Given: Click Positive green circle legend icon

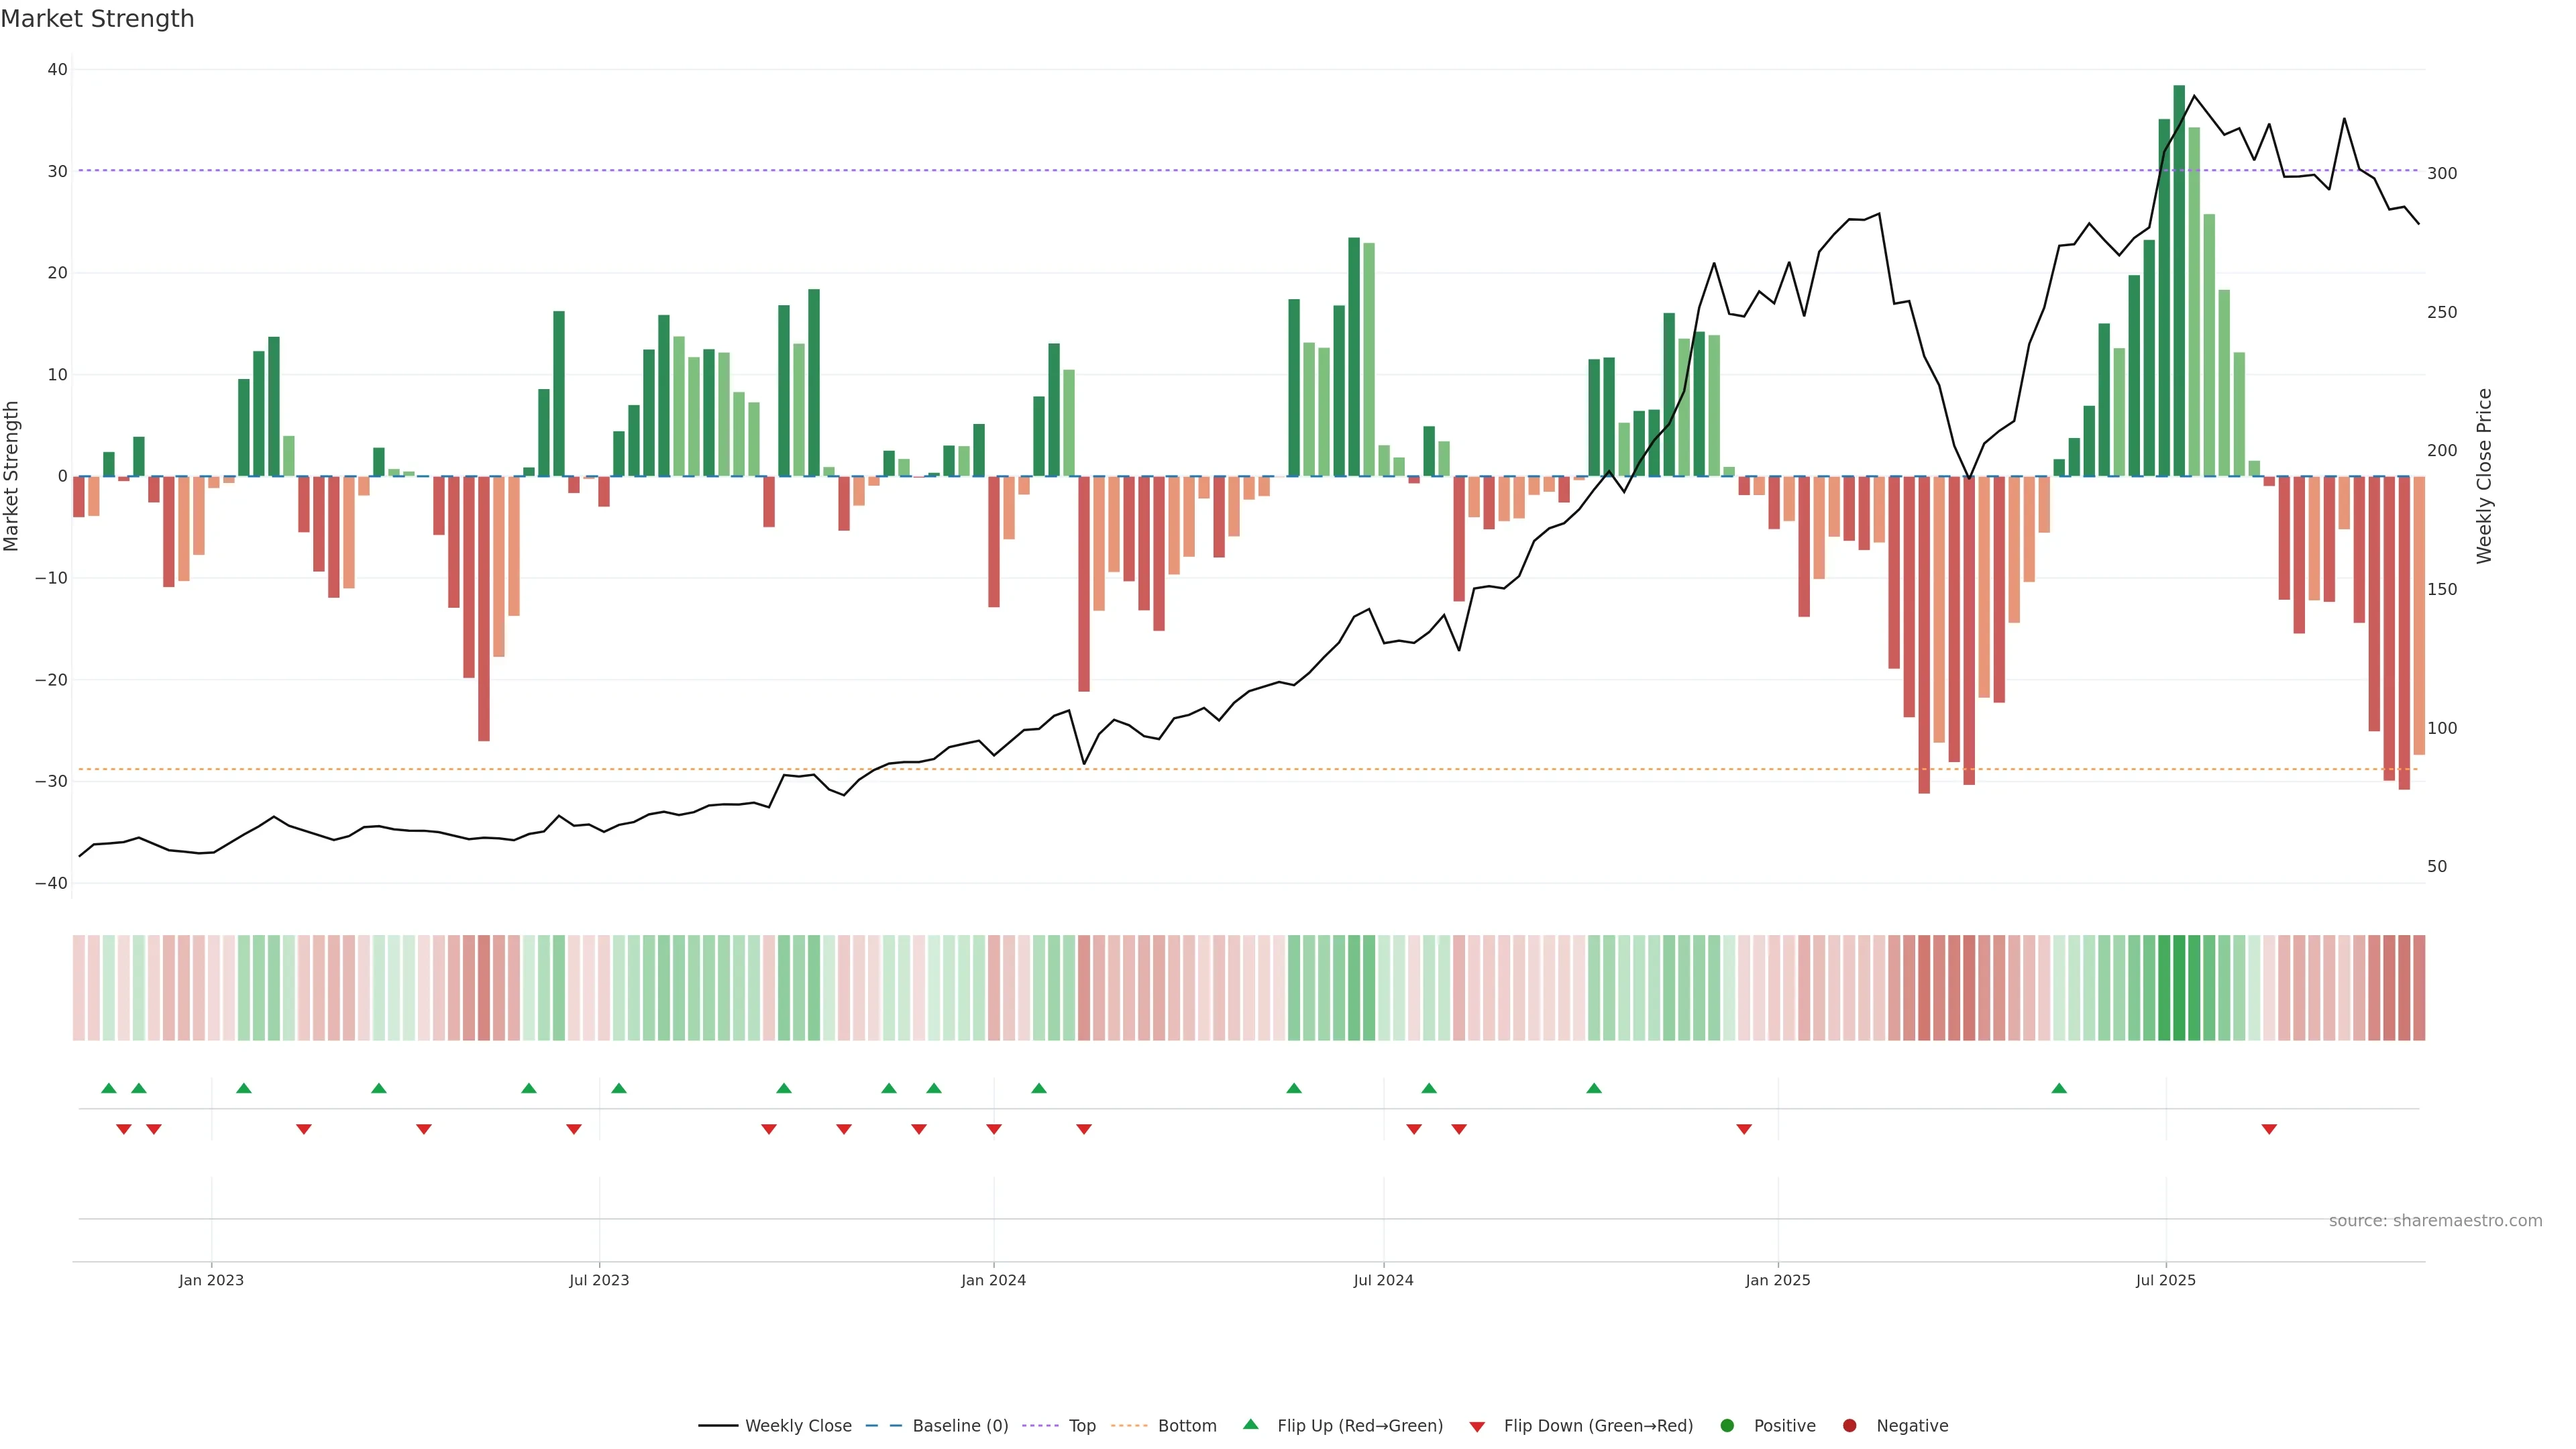Looking at the screenshot, I should coord(1727,1426).
